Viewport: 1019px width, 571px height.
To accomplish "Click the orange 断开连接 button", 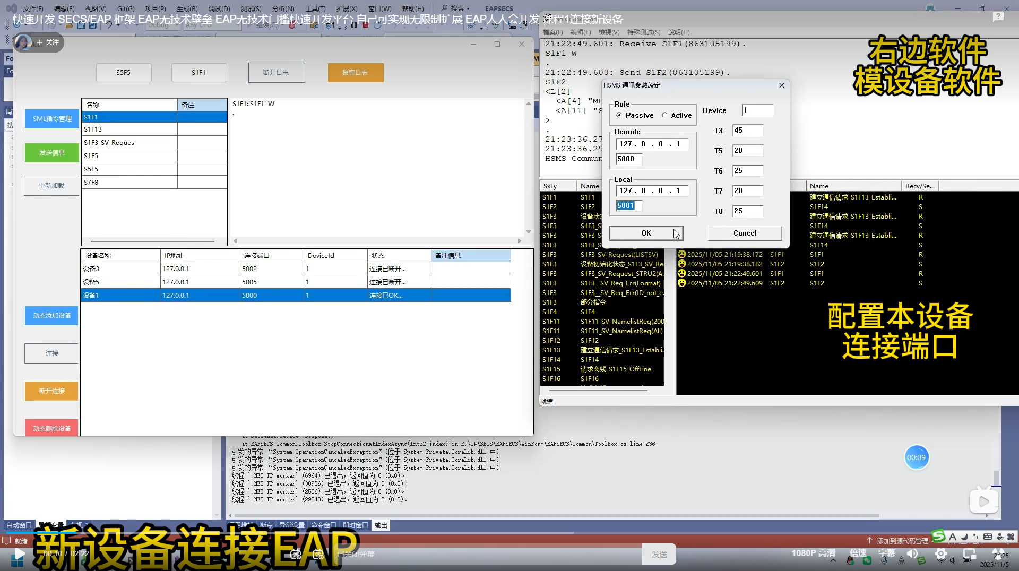I will 52,391.
